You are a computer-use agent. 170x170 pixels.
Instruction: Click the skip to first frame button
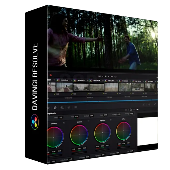(x=99, y=76)
